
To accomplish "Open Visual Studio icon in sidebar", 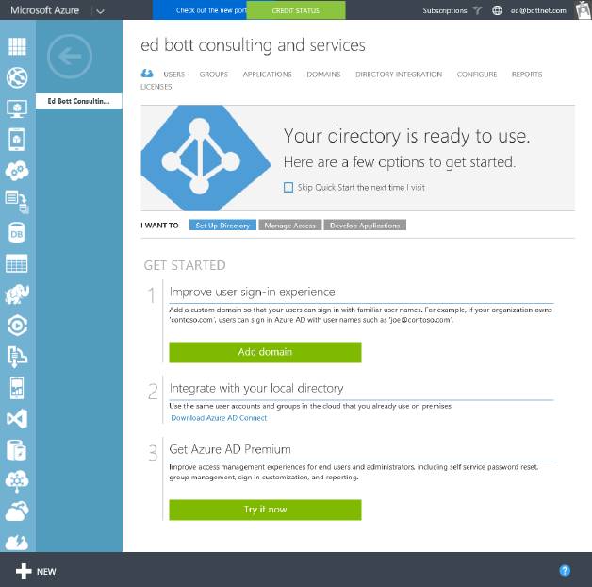I will coord(17,418).
